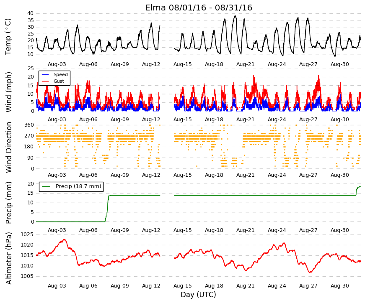Viewport: 365px width, 303px height.
Task: Click Aug-03 tick under wind speed plot
Action: click(x=57, y=120)
